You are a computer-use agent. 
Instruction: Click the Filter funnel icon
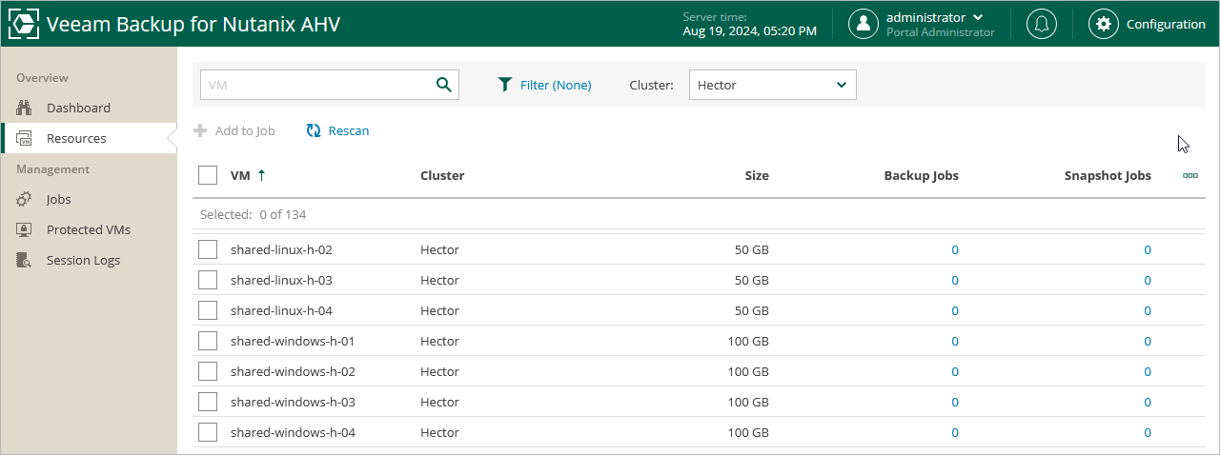(x=505, y=85)
